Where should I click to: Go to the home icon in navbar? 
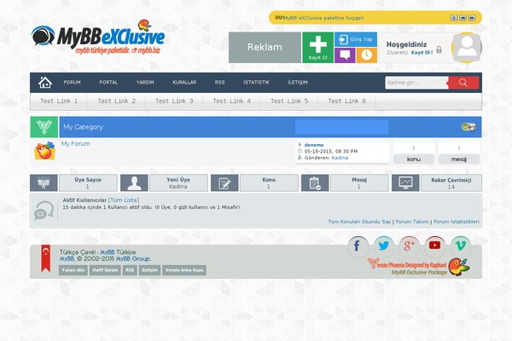point(45,83)
